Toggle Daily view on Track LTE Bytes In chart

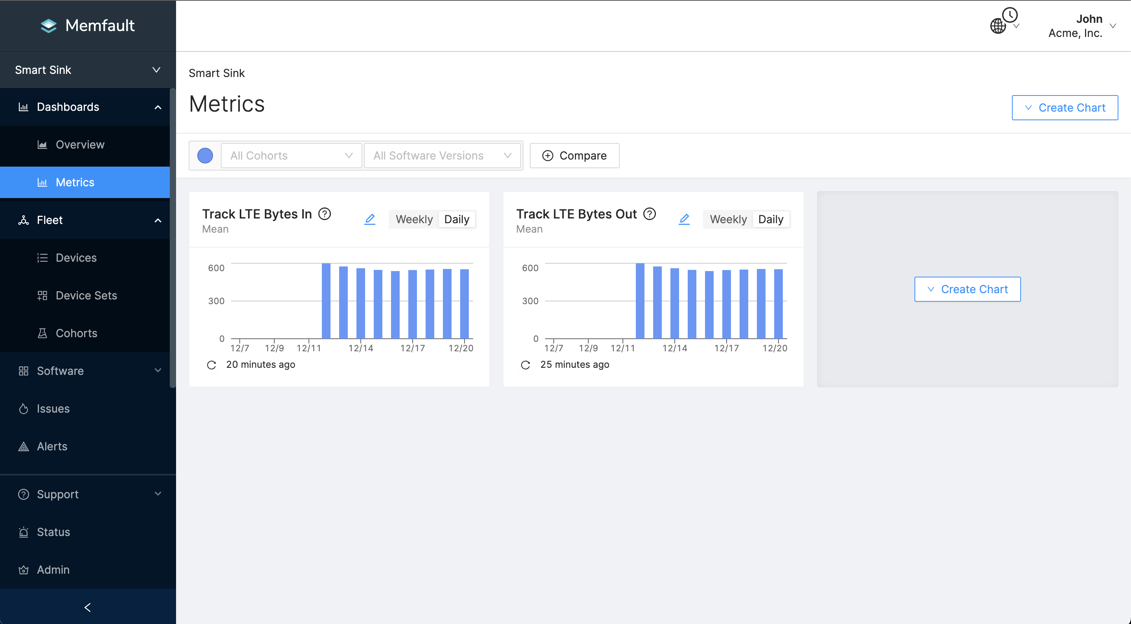coord(457,219)
